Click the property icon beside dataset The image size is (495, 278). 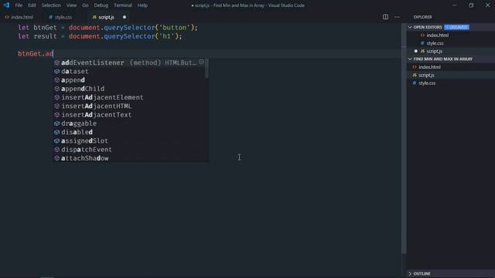[x=56, y=72]
